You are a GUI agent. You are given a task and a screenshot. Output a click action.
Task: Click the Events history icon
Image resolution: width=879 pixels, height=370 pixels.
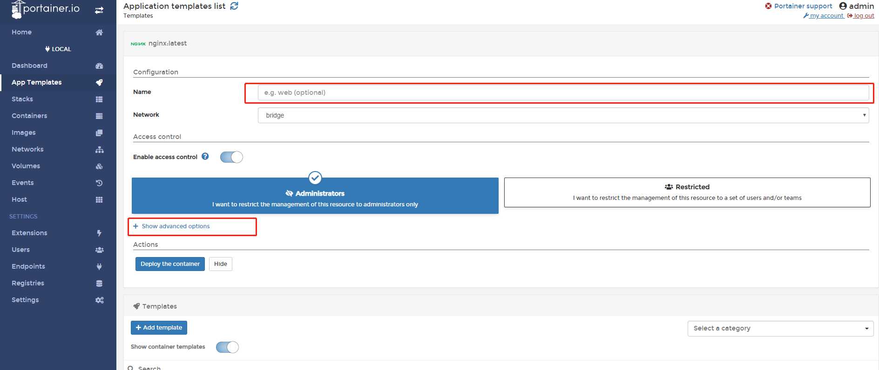point(99,183)
